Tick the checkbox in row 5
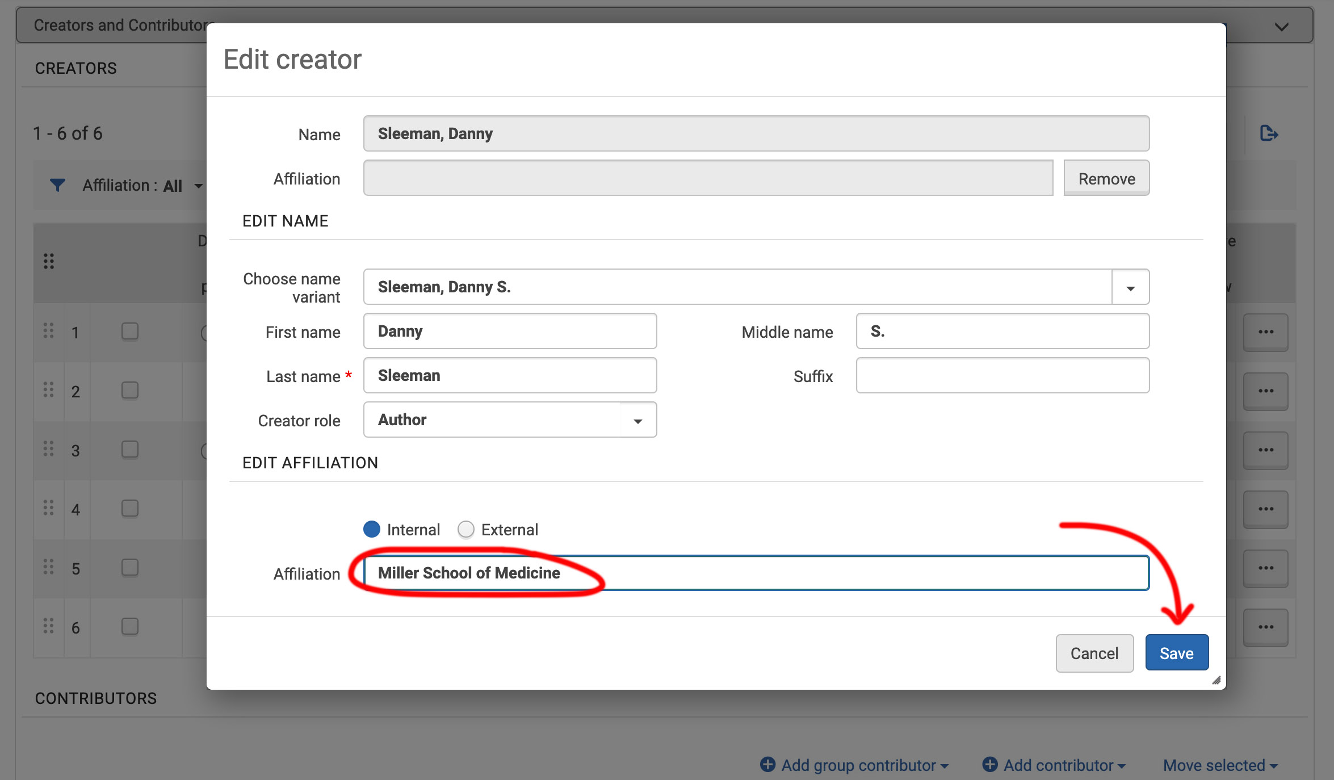This screenshot has width=1334, height=780. pyautogui.click(x=130, y=568)
